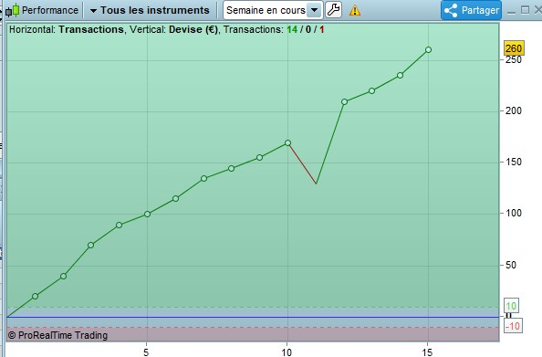Open the Tous les instruments dropdown
Viewport: 542px width, 357px height.
(x=150, y=10)
